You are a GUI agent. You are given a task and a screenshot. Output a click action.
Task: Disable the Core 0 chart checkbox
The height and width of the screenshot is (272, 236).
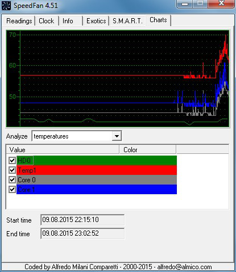coord(12,179)
